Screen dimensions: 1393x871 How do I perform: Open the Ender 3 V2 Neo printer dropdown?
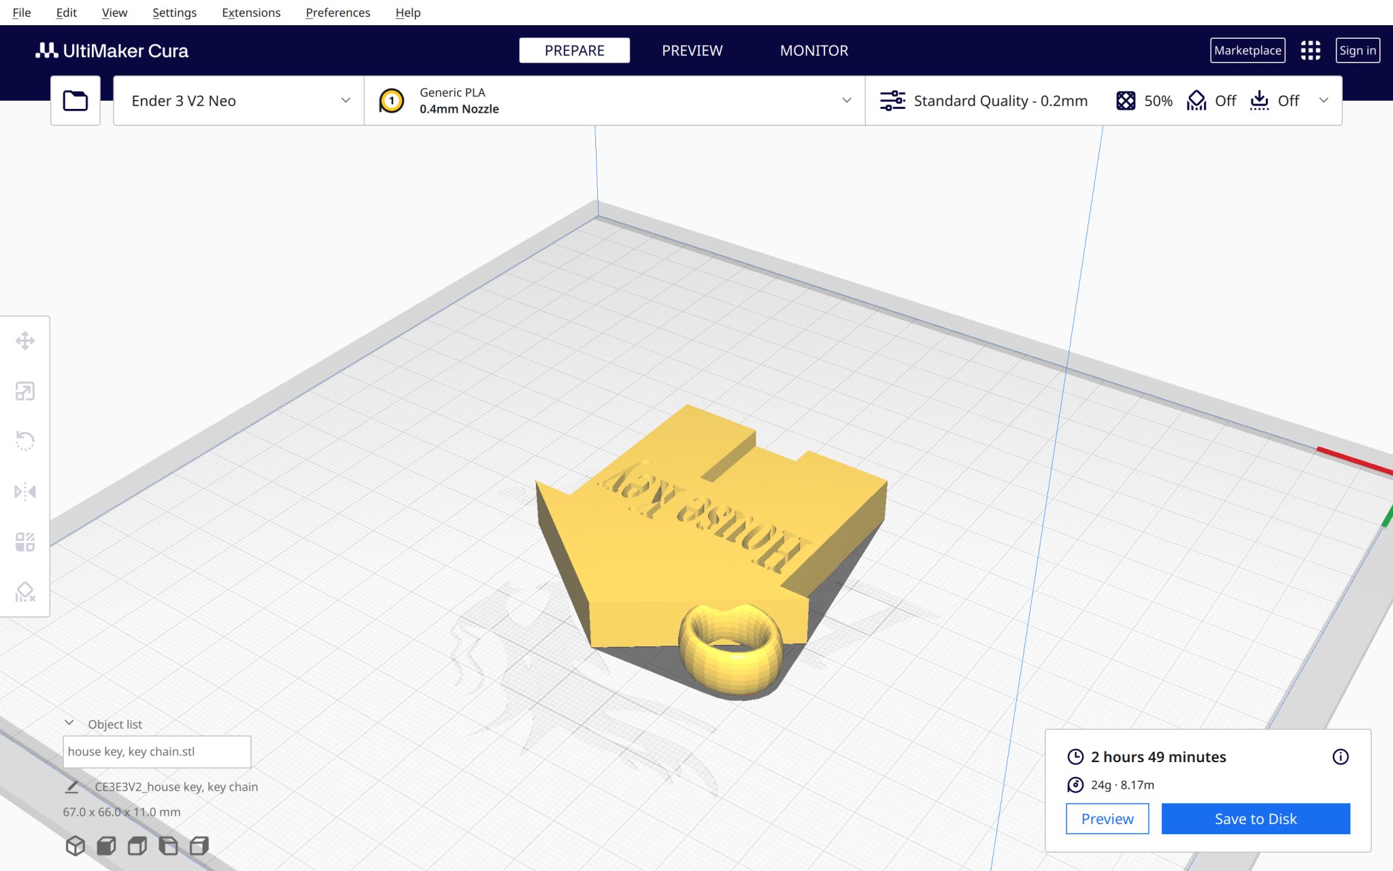click(x=237, y=100)
